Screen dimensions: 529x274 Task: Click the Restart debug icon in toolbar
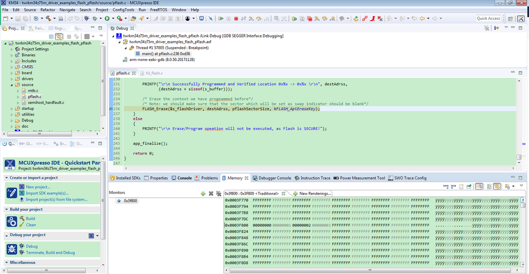[x=356, y=18]
